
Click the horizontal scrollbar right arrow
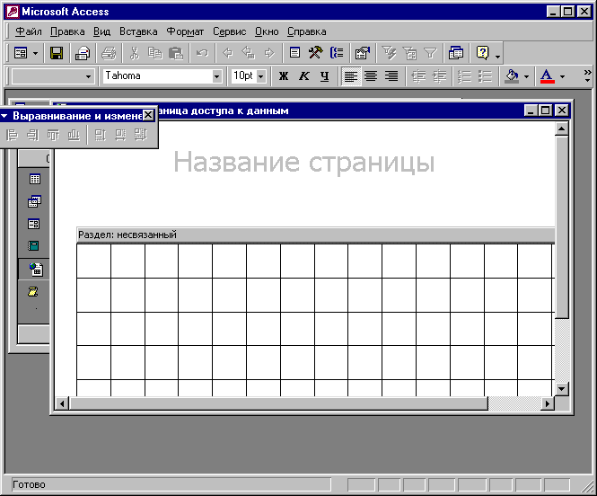click(548, 403)
